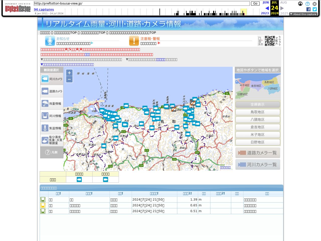Open 雨量情報 umbrella icon
Image resolution: width=321 pixels, height=241 pixels.
tap(45, 103)
